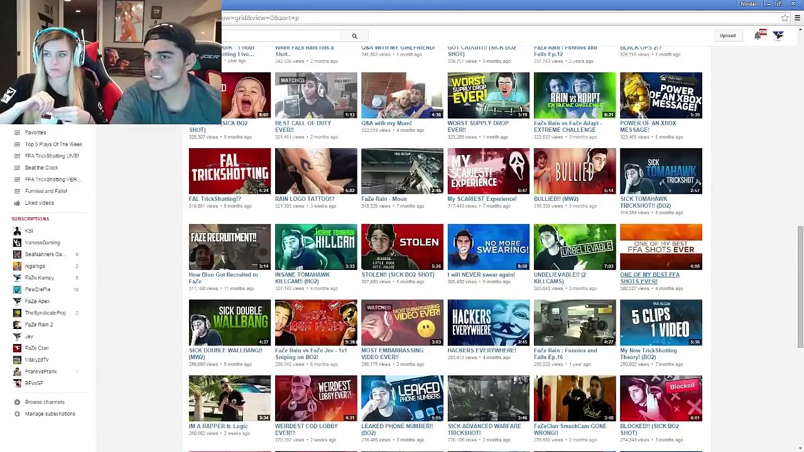The height and width of the screenshot is (452, 804).
Task: Click the SICK ADVANCED WARFARE TRICKSHOT thumbnail
Action: (x=489, y=399)
